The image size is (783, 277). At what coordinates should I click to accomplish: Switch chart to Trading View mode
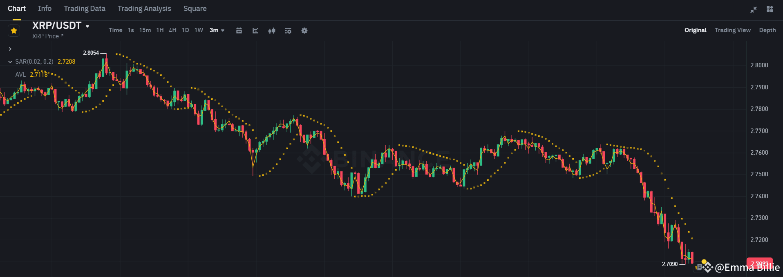tap(732, 30)
